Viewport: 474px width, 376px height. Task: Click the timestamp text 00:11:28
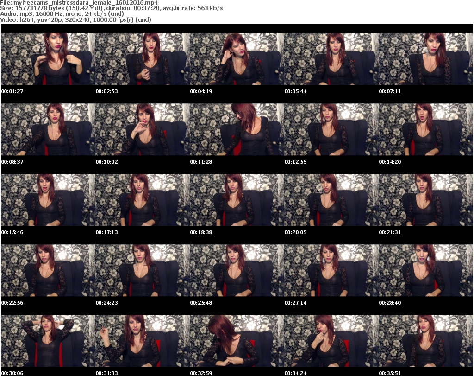click(201, 162)
